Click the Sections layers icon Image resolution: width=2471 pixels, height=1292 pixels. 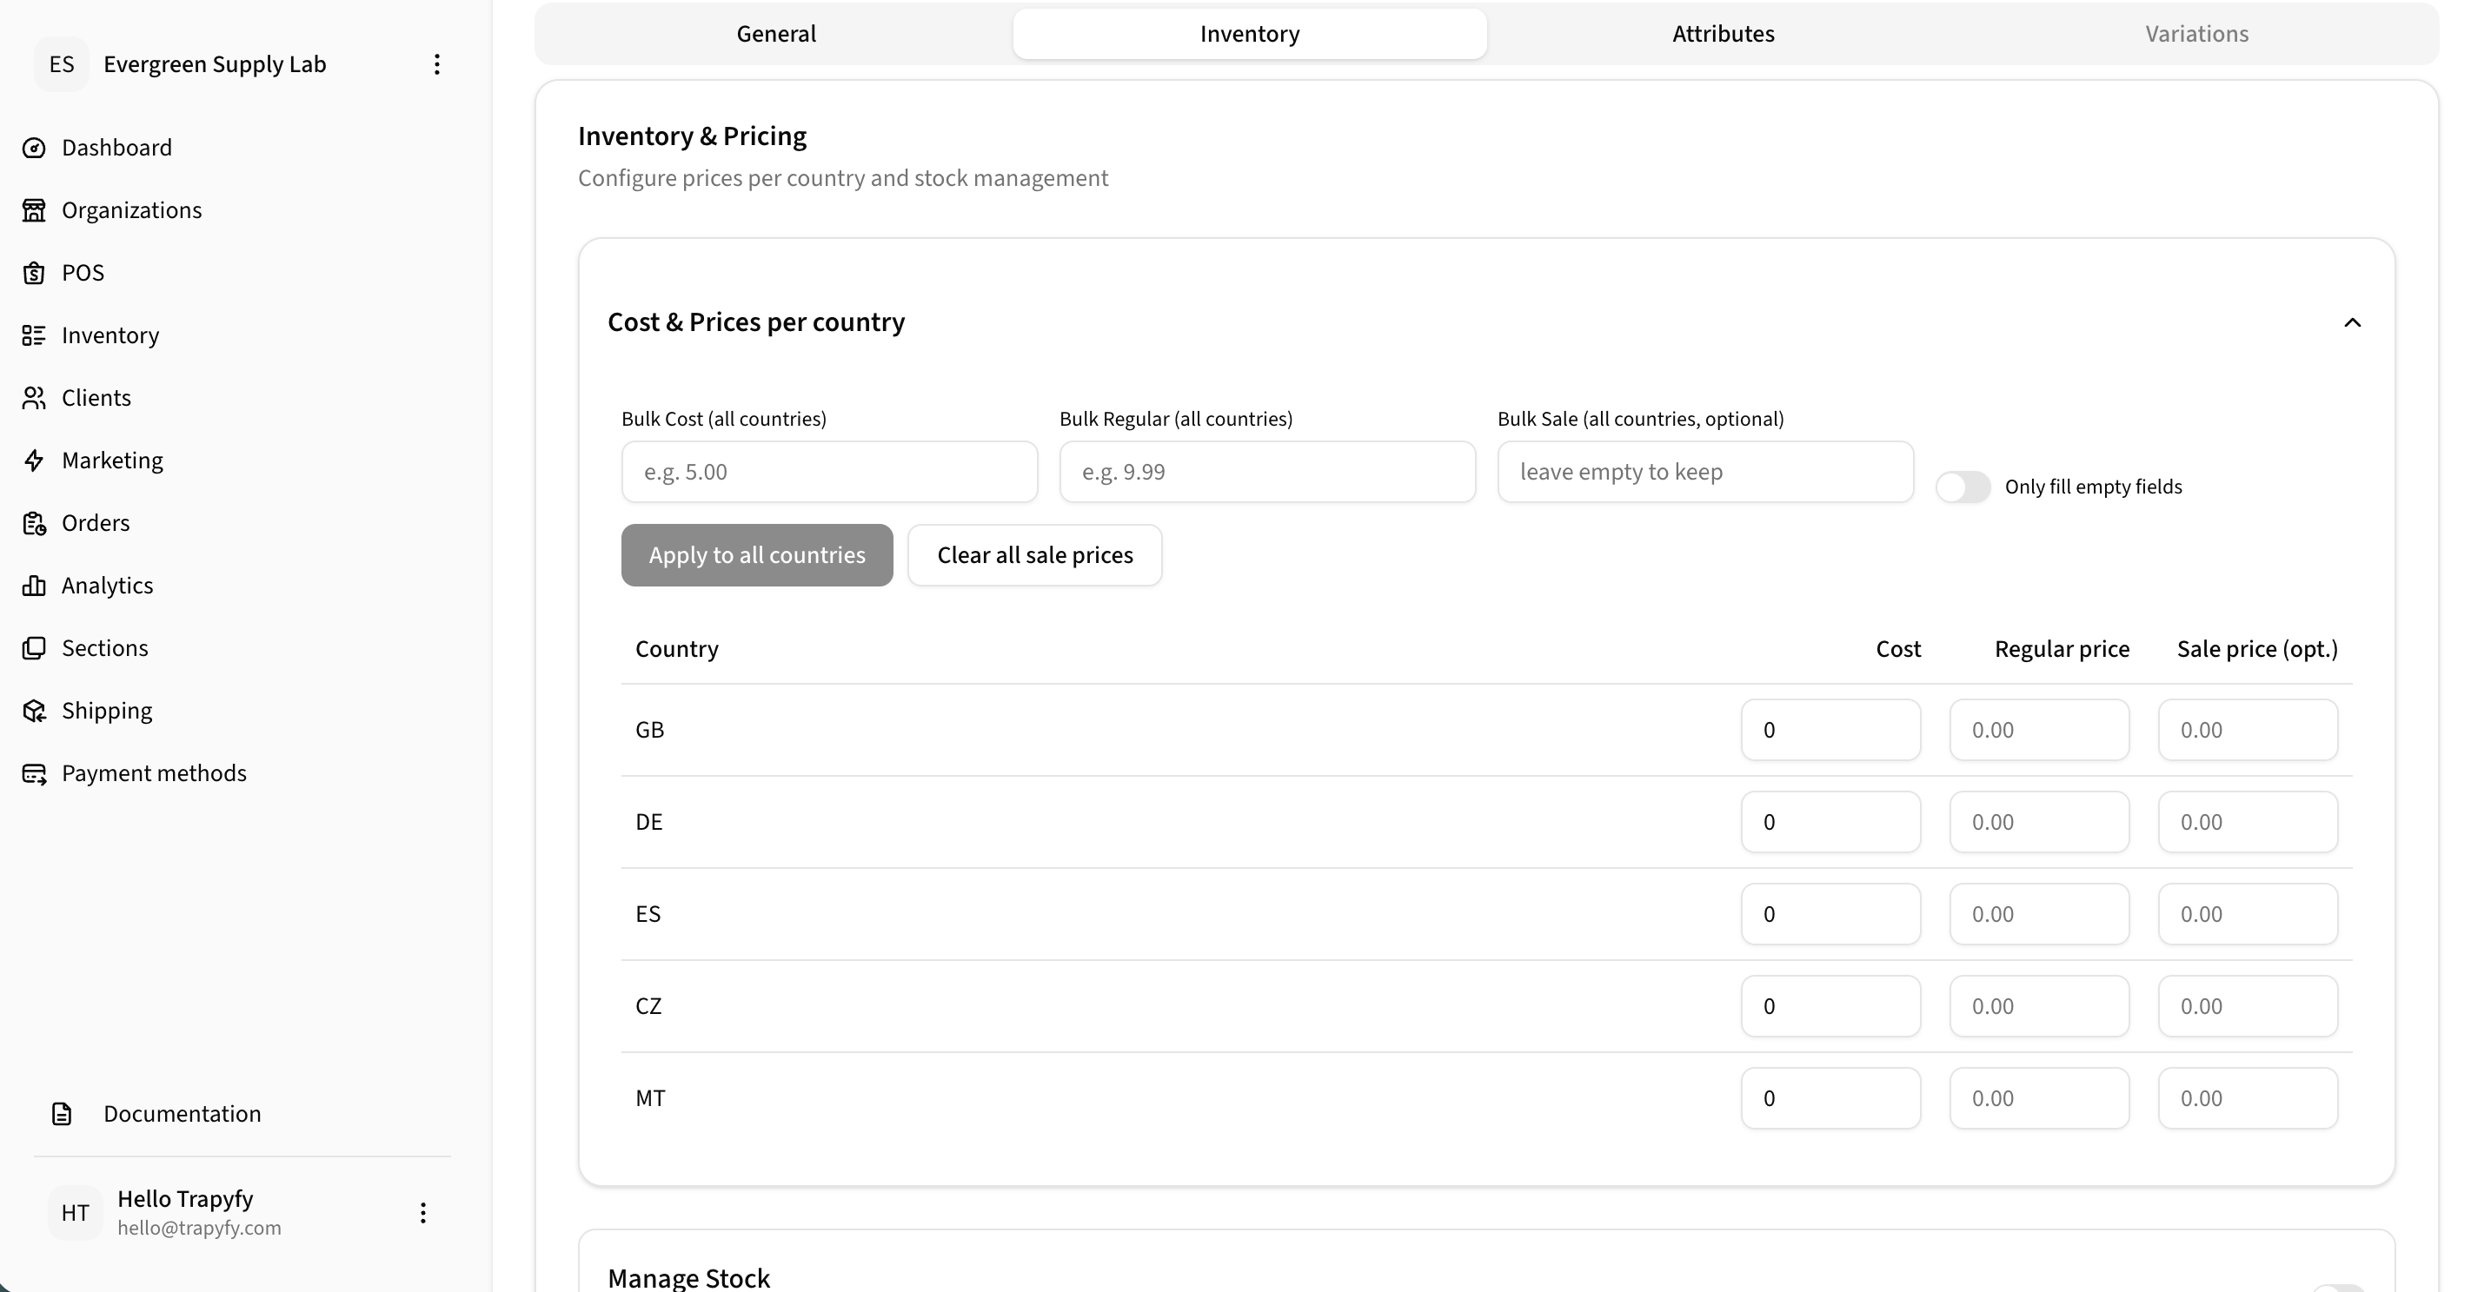(x=34, y=647)
